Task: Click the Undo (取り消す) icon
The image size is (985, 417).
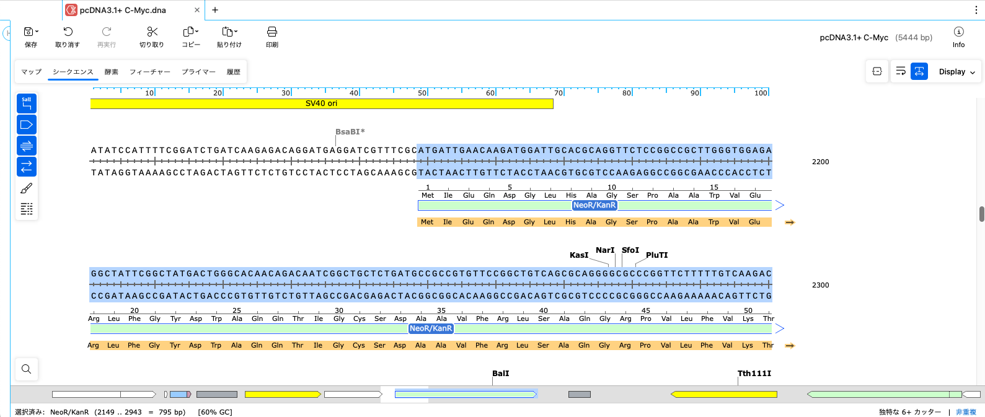Action: [68, 32]
